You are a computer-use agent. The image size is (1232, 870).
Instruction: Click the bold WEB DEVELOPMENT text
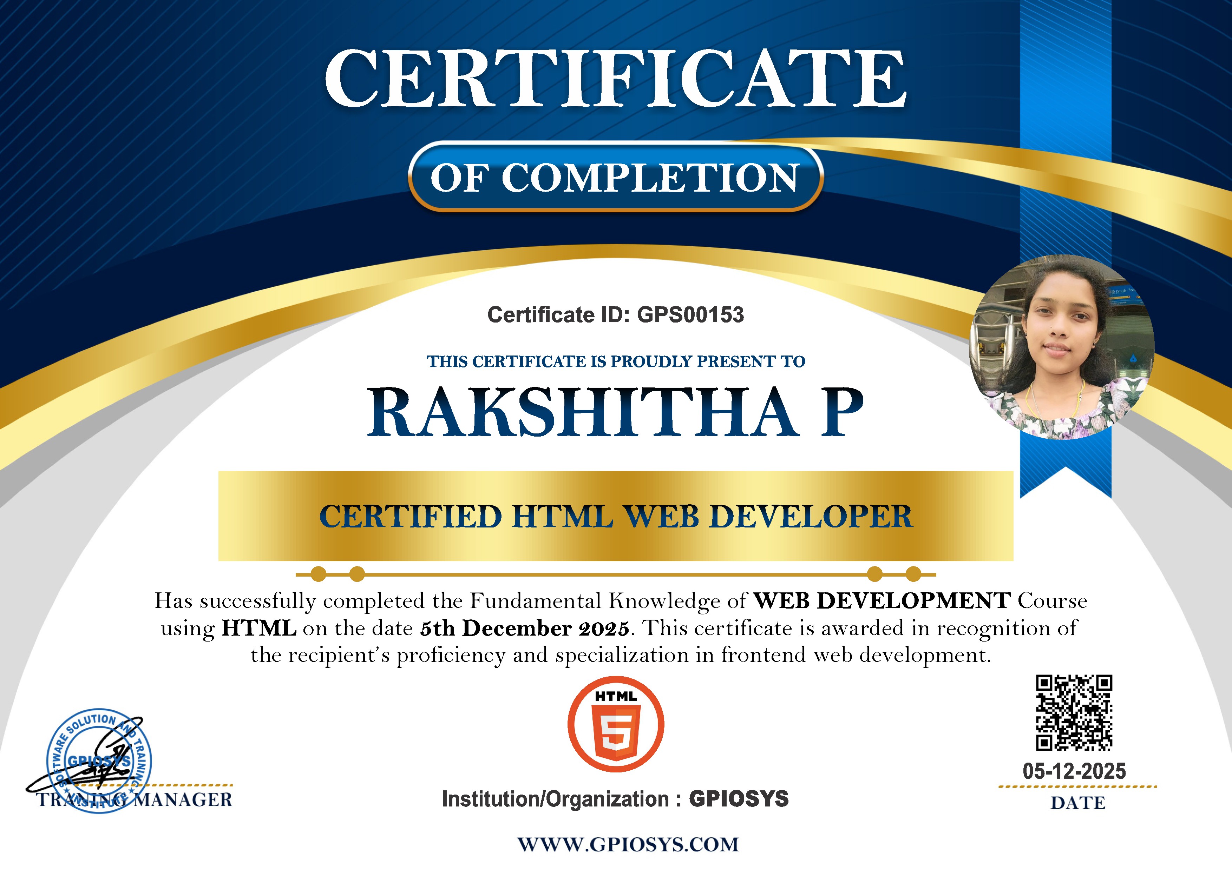882,600
